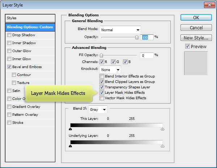217x168 pixels.
Task: Click the Underlying Layer gradient bar
Action: (116, 142)
